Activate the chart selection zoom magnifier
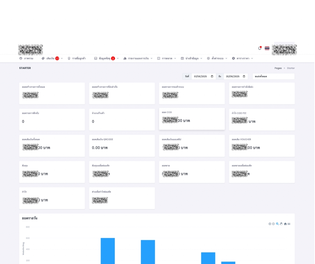This screenshot has height=264, width=315. click(x=277, y=224)
